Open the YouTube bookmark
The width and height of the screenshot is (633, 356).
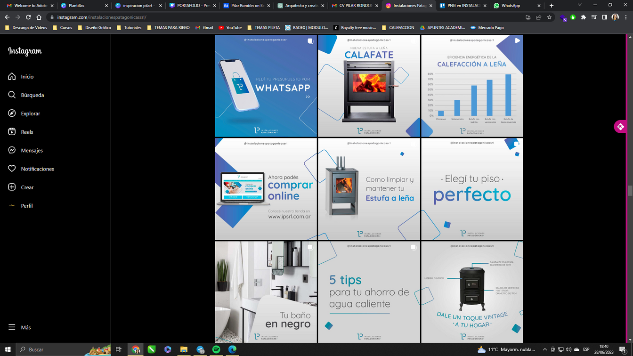(x=229, y=28)
